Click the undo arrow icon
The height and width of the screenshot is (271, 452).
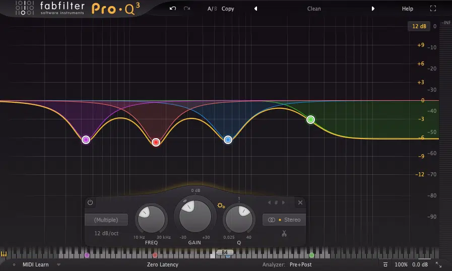coord(173,9)
